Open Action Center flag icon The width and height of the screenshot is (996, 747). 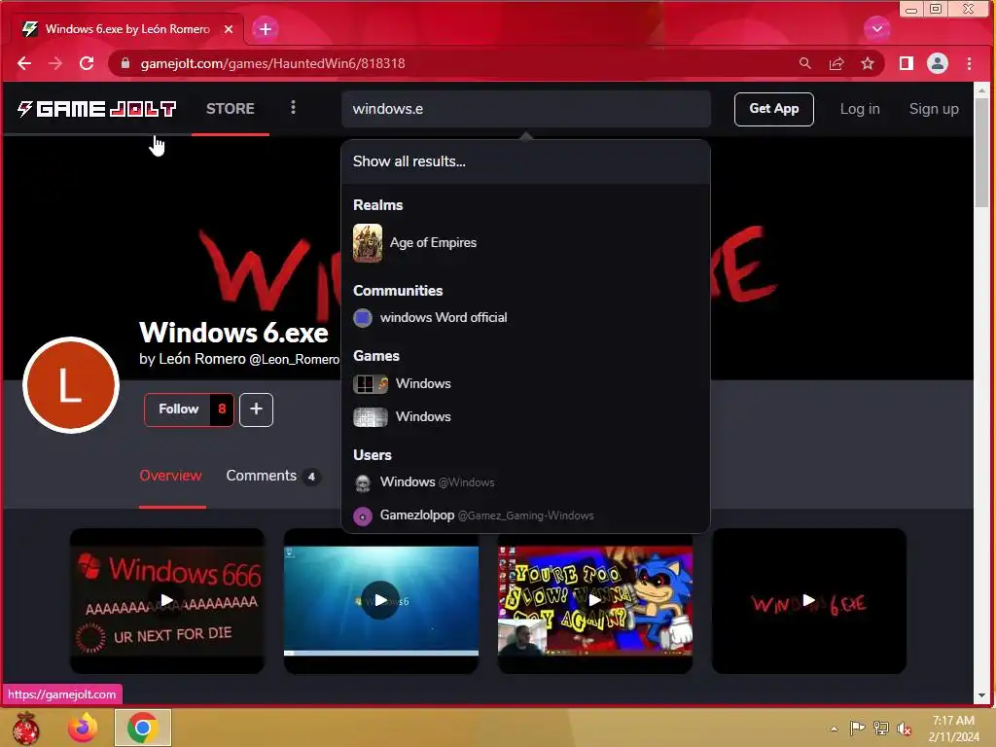point(857,728)
